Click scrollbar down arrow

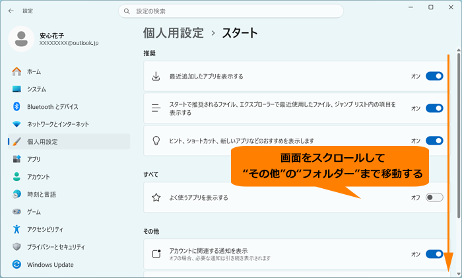[459, 274]
